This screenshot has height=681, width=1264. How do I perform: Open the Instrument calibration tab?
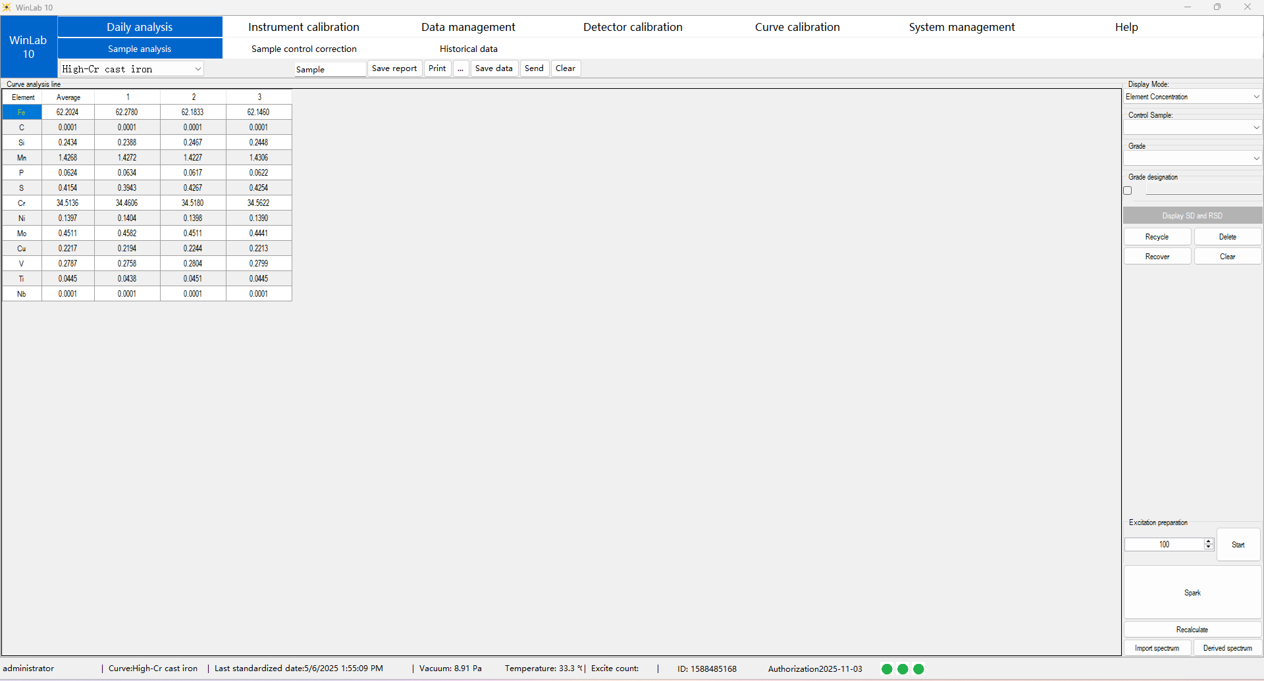coord(303,27)
